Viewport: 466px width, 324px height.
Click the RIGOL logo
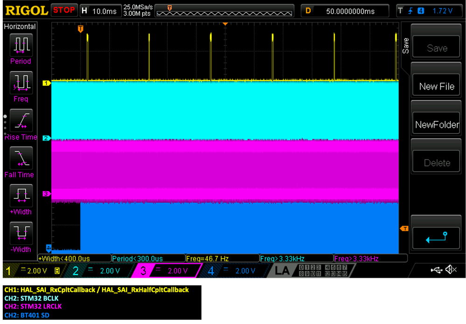click(x=27, y=11)
